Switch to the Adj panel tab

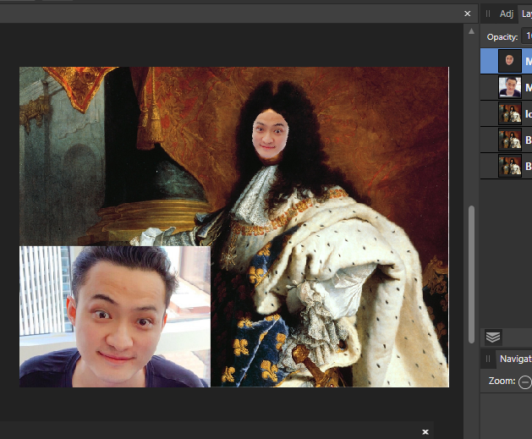[507, 14]
